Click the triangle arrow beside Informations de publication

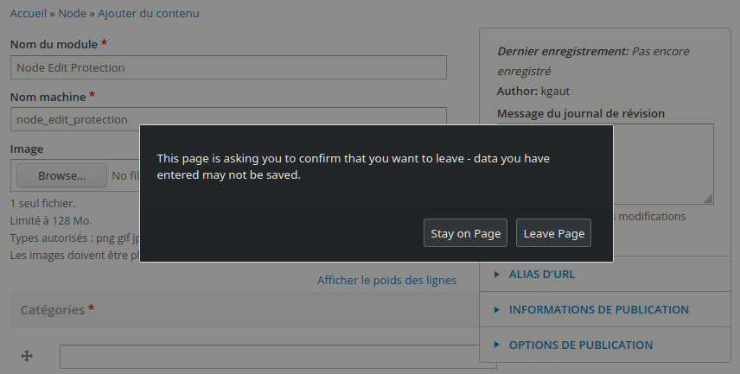coord(497,309)
